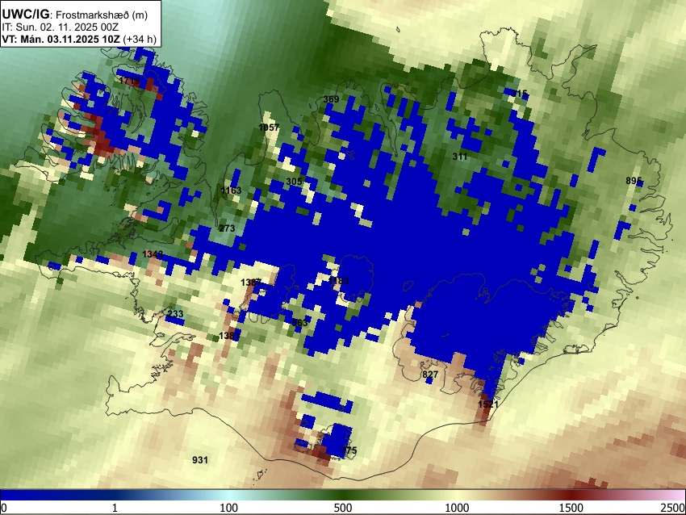Click the map value 1183 in central Iceland
Image resolution: width=686 pixels, height=515 pixels.
coord(339,280)
